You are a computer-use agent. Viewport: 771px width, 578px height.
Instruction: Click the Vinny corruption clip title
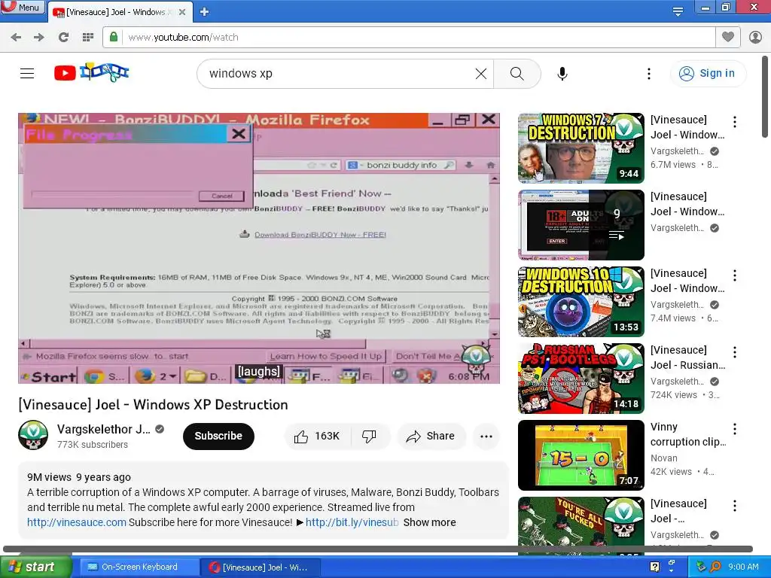688,434
